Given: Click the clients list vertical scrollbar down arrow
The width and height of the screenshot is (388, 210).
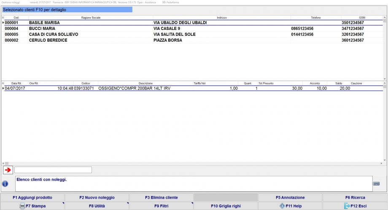Looking at the screenshot, I should coord(385,78).
